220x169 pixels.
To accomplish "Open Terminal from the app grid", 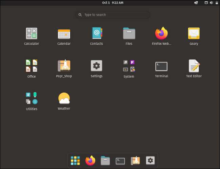I will click(x=161, y=66).
